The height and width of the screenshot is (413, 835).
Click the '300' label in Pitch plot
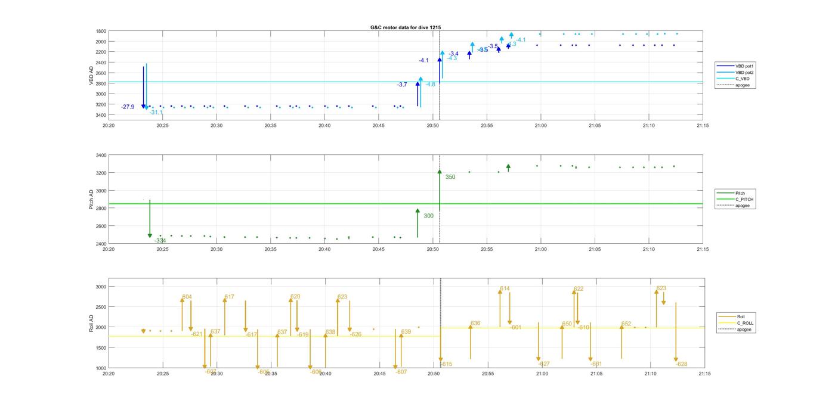(429, 216)
